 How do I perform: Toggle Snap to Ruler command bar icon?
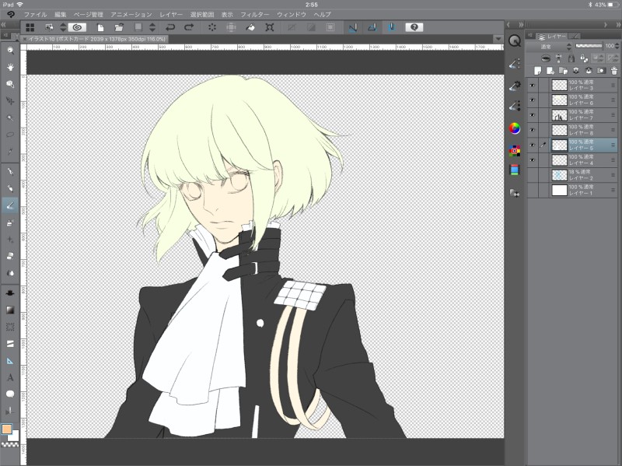click(353, 27)
